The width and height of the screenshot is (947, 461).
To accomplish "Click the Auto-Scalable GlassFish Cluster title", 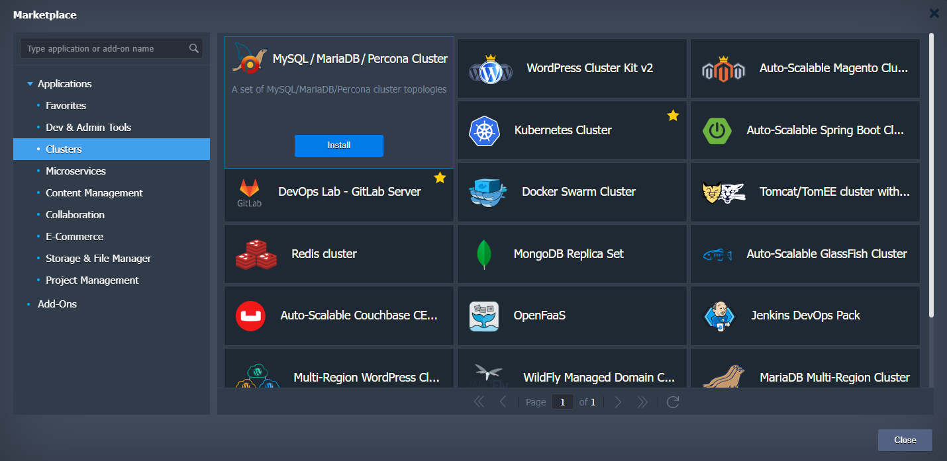I will click(x=827, y=254).
